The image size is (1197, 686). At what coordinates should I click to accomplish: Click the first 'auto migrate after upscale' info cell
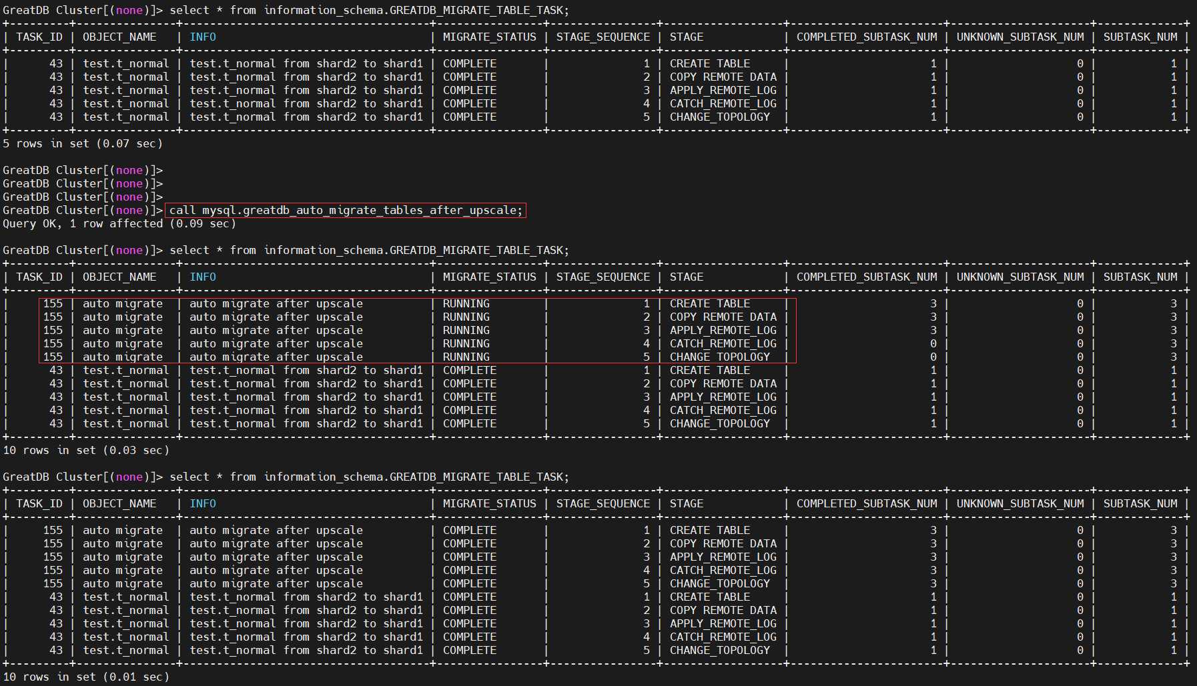[276, 304]
